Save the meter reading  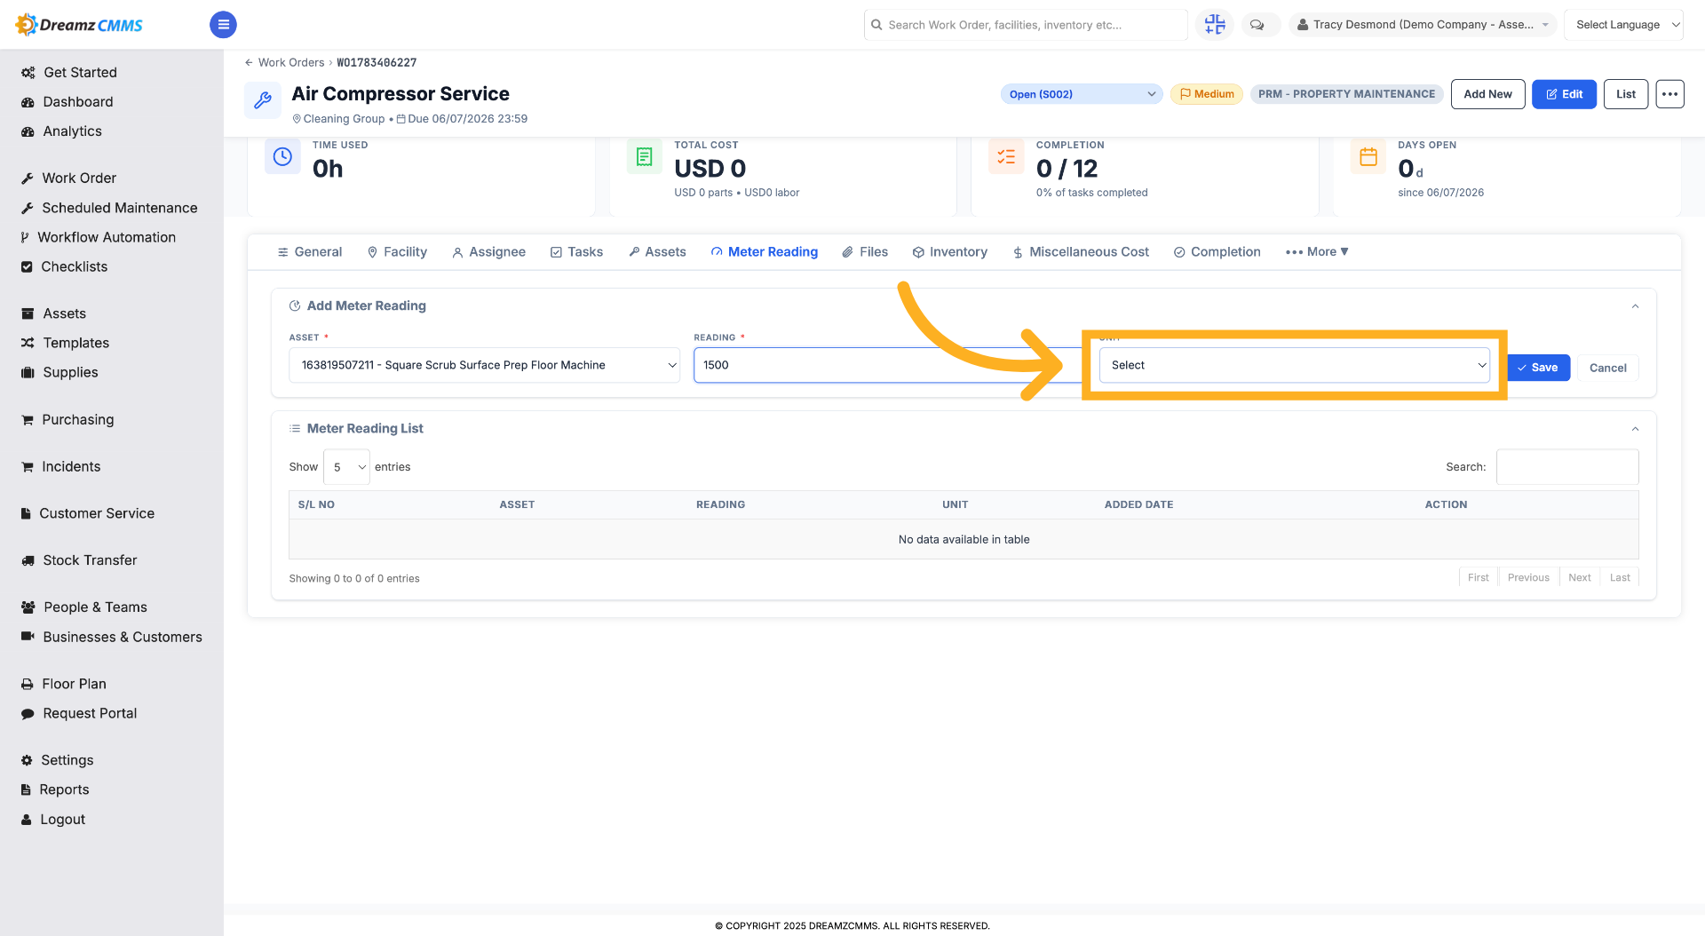pyautogui.click(x=1538, y=368)
